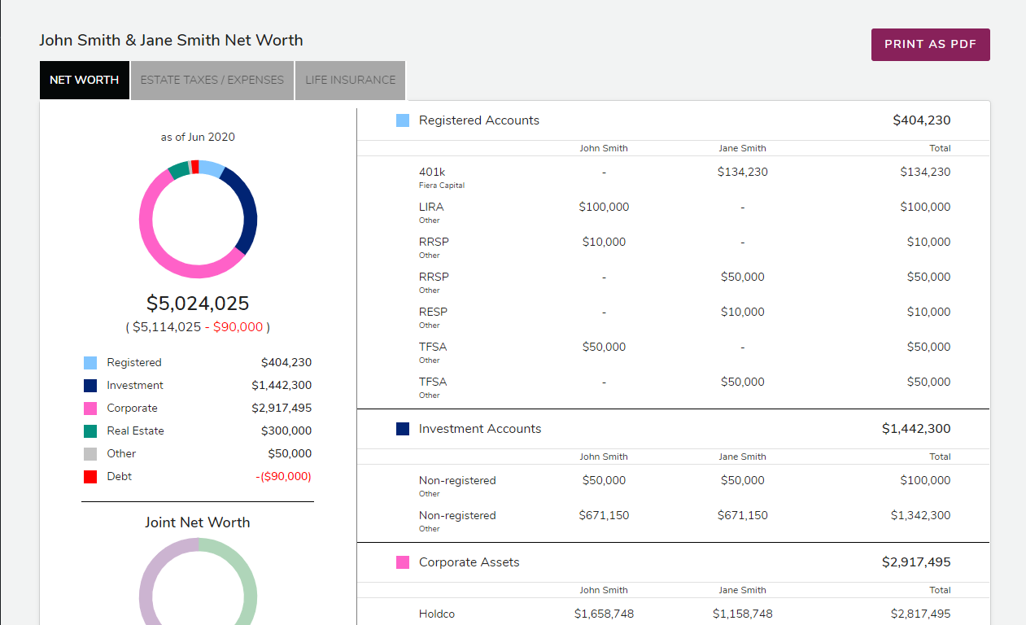
Task: Click the 'as of Jun 2020' date label
Action: (198, 137)
